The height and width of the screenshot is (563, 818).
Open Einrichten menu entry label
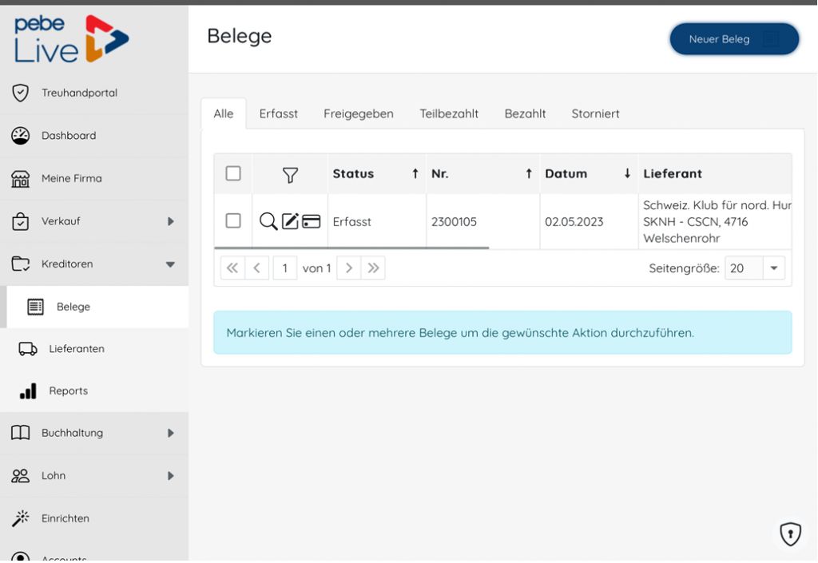[x=66, y=518]
